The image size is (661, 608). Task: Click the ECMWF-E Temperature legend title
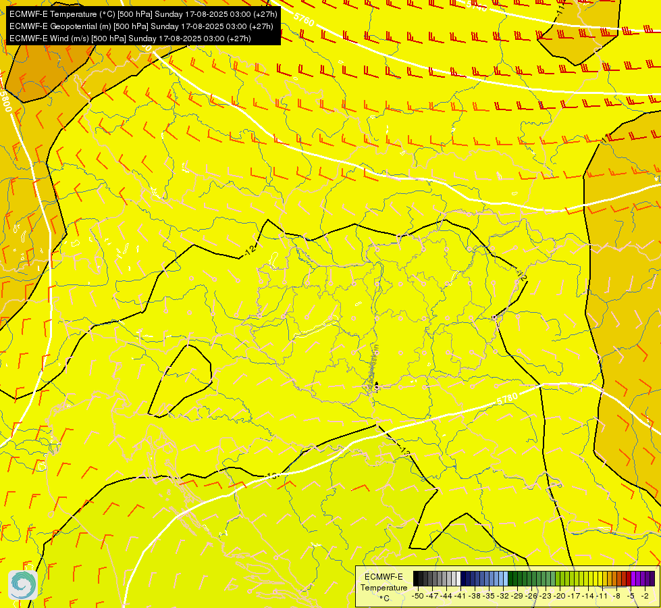tap(384, 582)
